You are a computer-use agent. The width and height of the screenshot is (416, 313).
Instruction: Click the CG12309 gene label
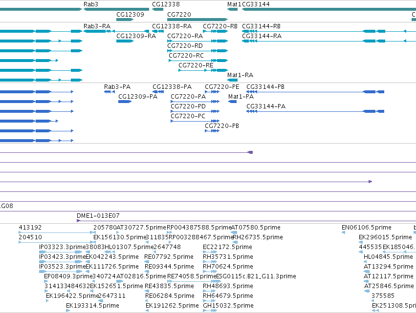point(130,14)
